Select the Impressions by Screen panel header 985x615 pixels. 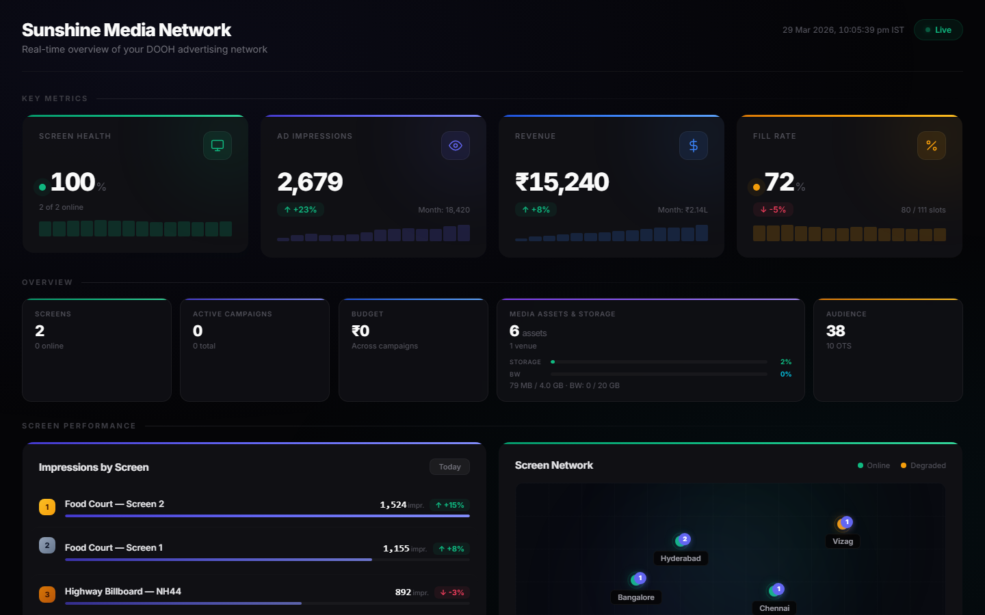pos(94,467)
